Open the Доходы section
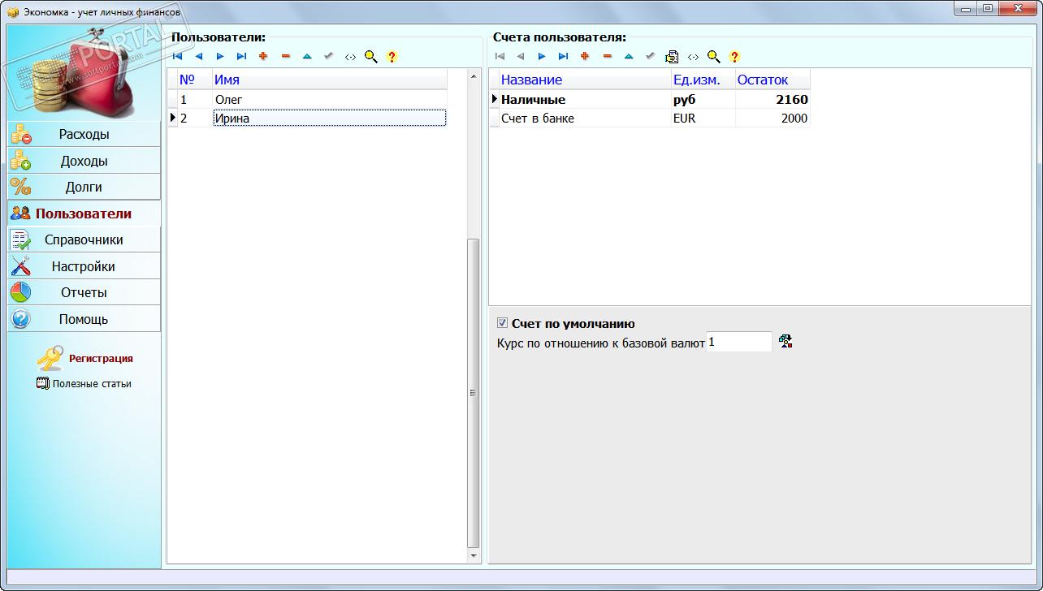 [84, 161]
